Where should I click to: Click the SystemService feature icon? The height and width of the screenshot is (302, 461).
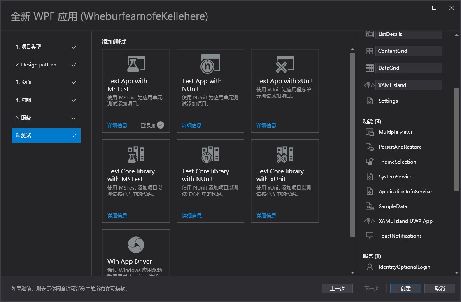point(370,177)
